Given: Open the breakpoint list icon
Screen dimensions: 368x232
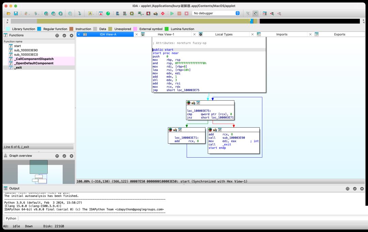Looking at the screenshot, I should [265, 13].
